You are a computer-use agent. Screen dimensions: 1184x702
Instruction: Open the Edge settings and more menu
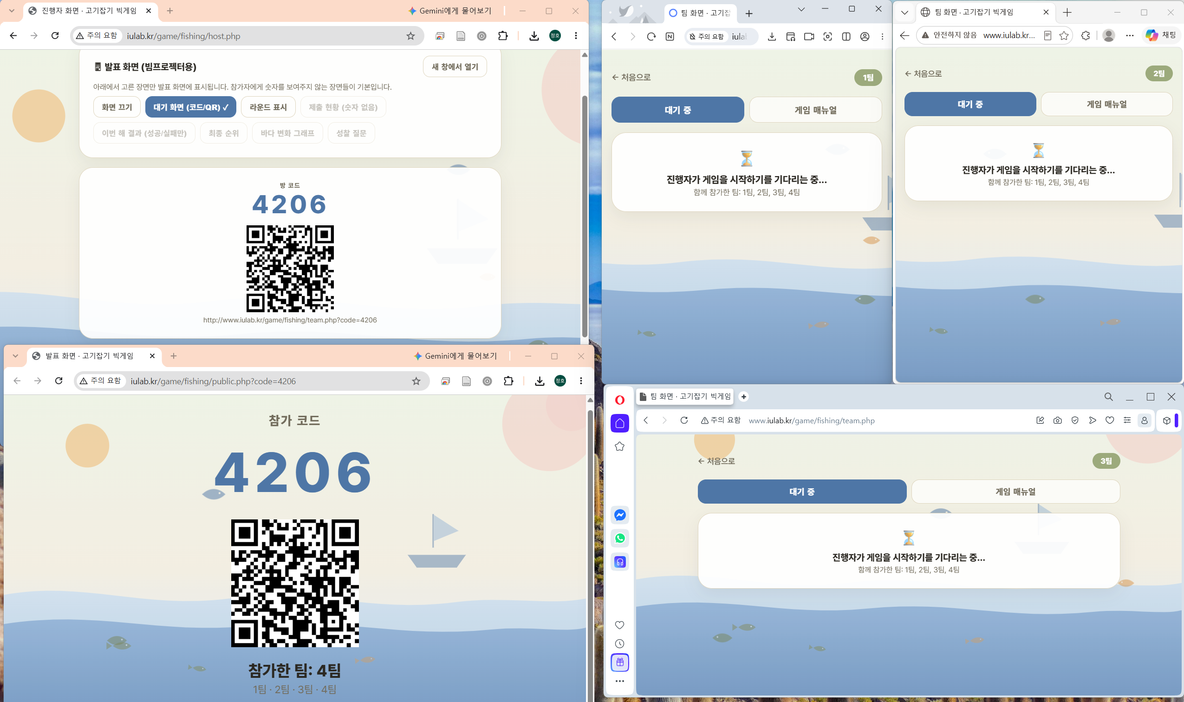tap(1130, 35)
